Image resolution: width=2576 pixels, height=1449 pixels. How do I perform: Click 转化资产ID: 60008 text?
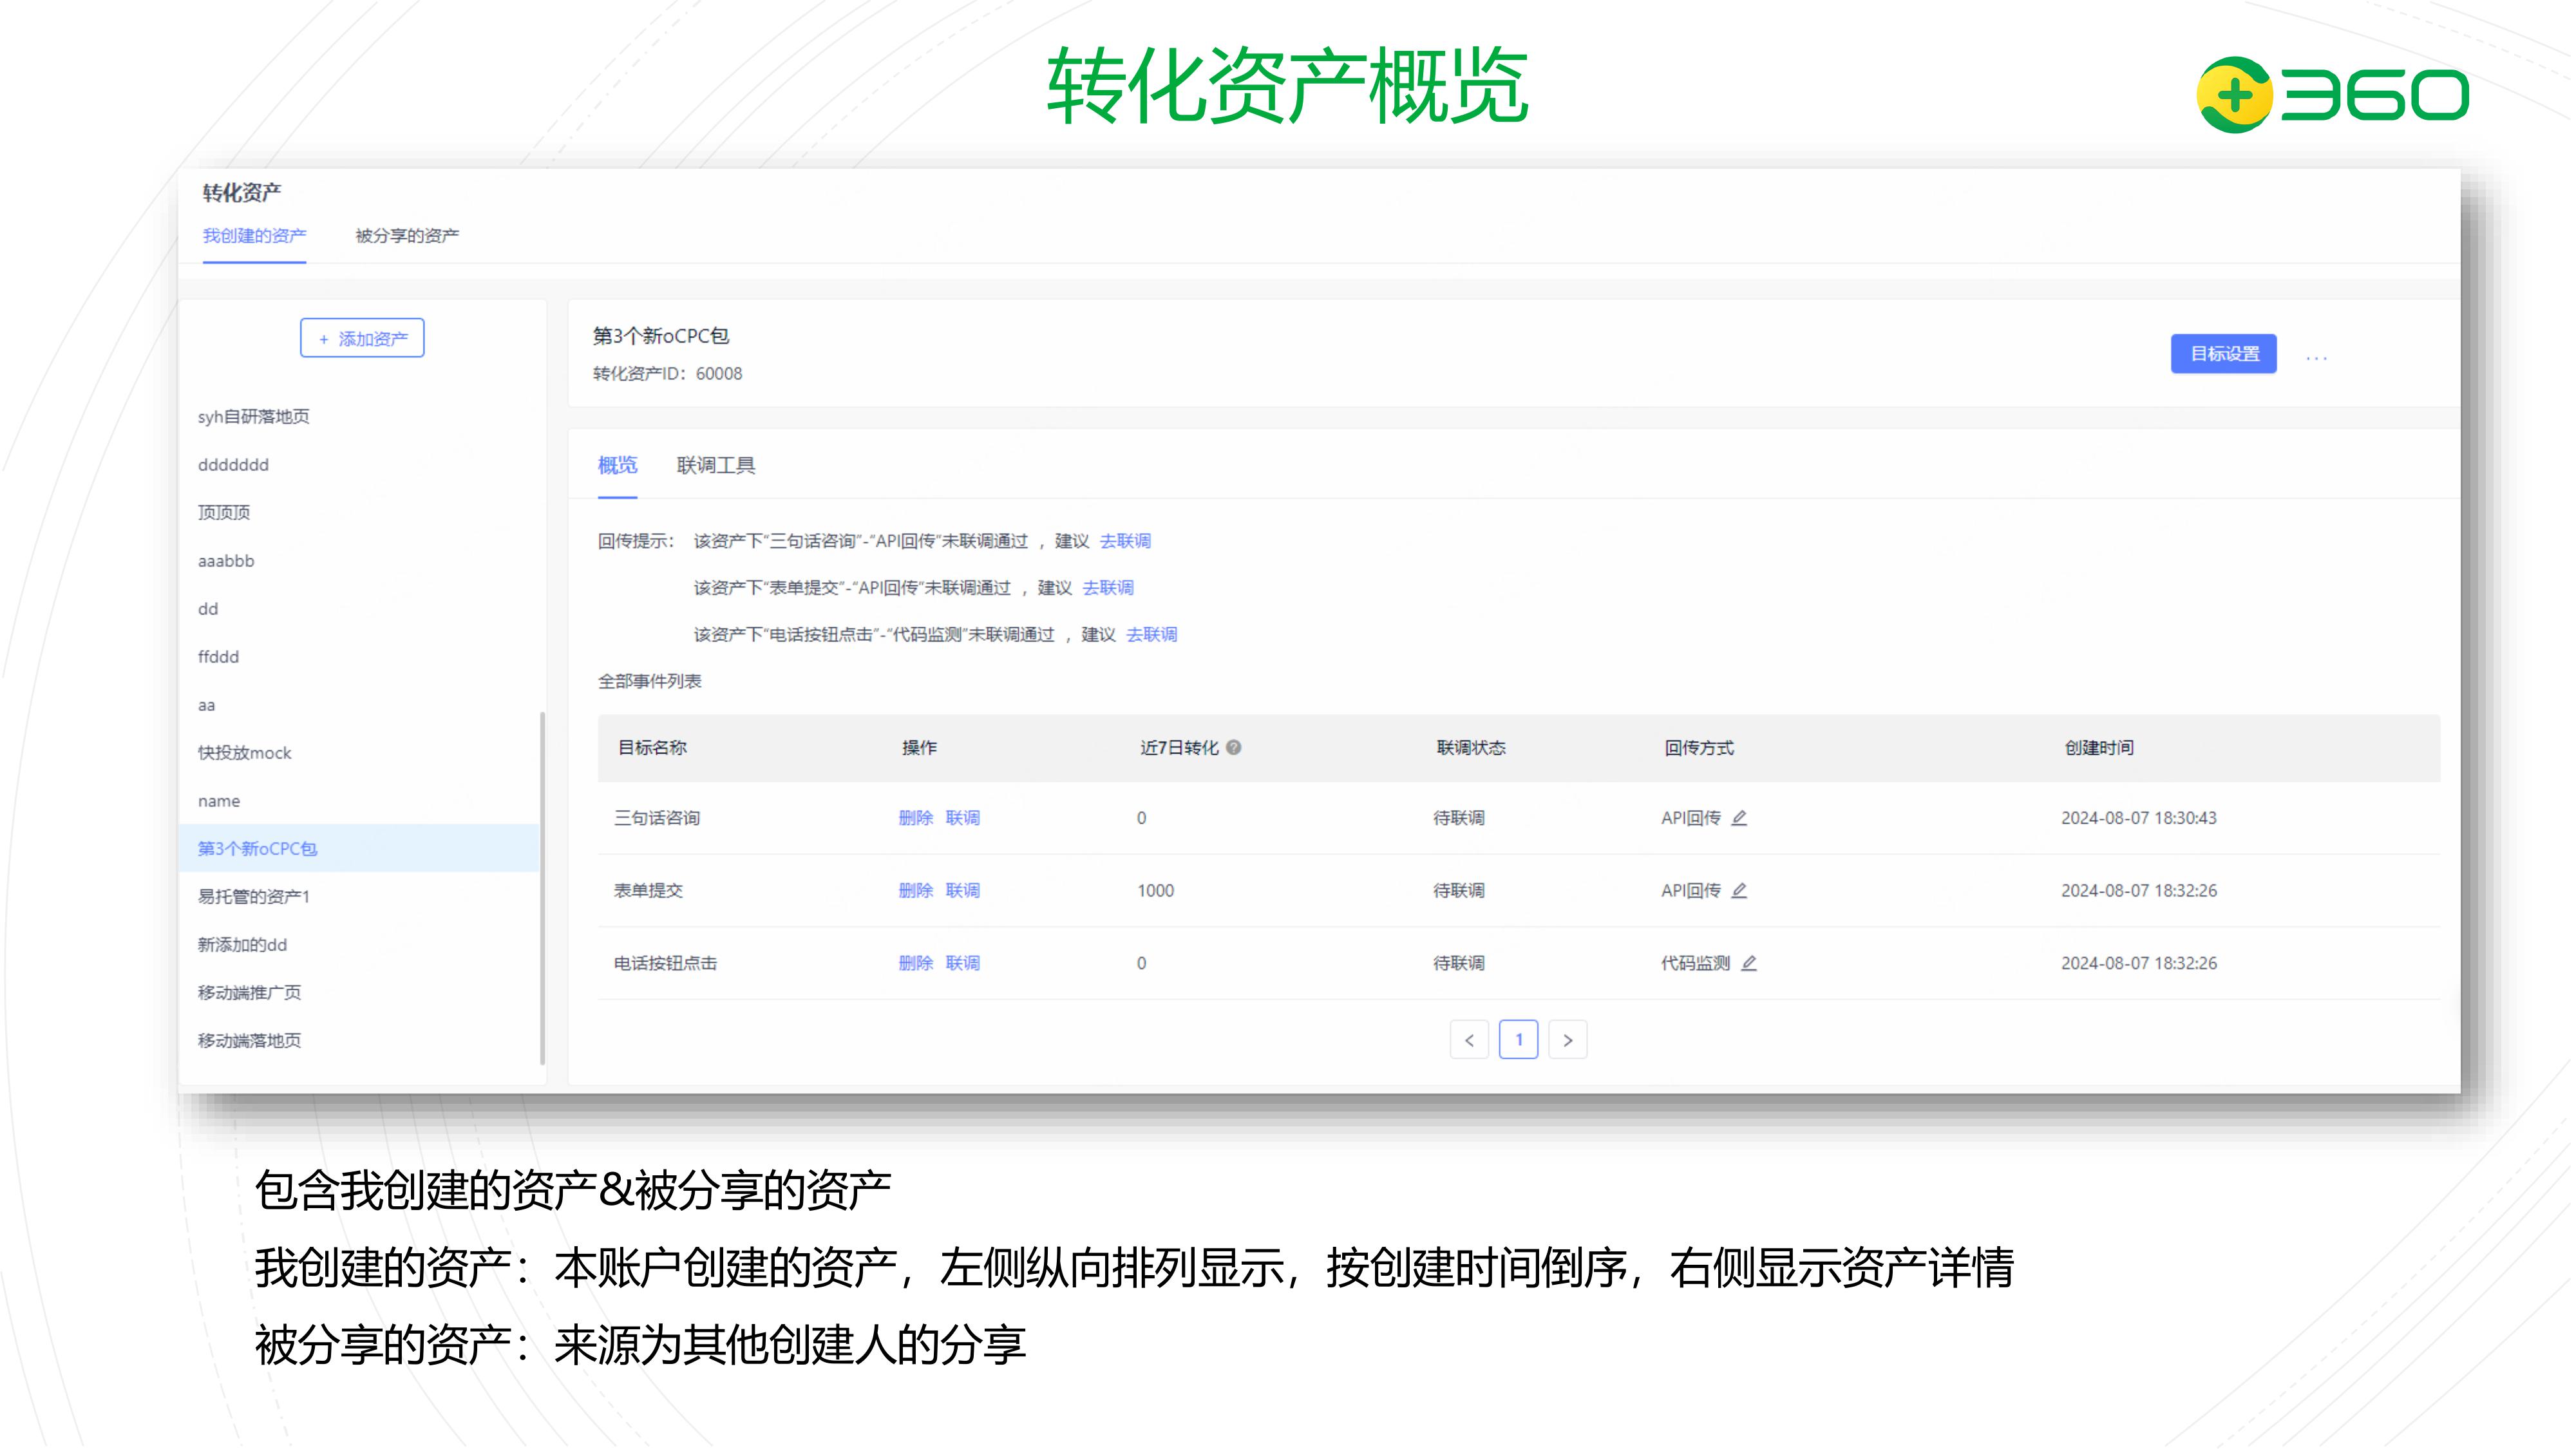coord(667,374)
